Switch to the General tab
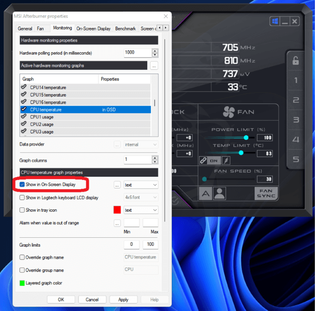The width and height of the screenshot is (315, 311). coord(25,28)
